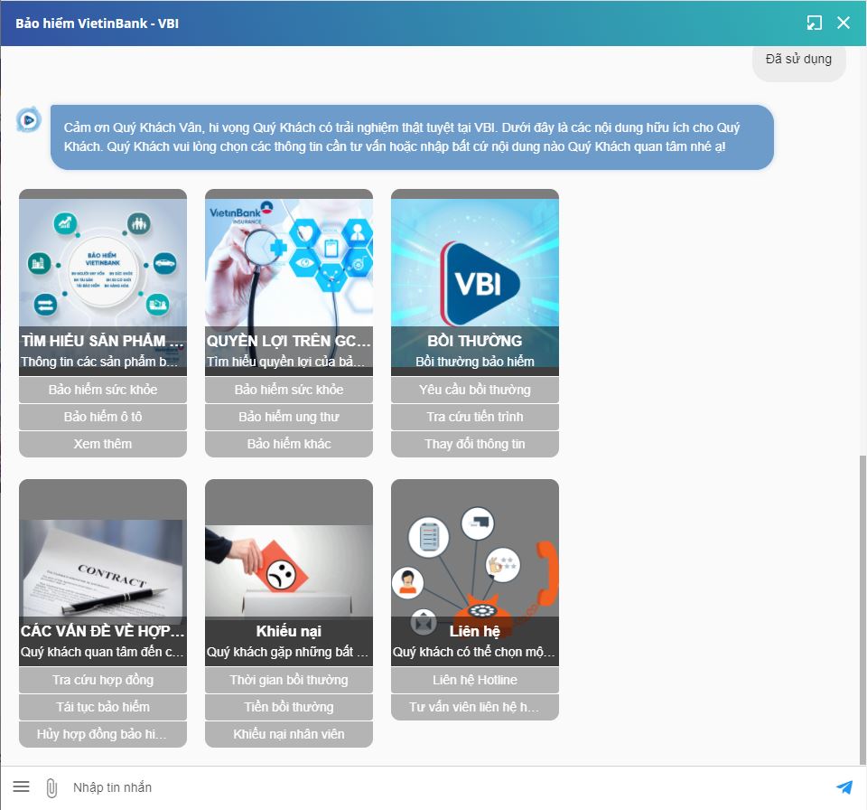Close the VBI chat window
This screenshot has width=867, height=810.
(844, 23)
